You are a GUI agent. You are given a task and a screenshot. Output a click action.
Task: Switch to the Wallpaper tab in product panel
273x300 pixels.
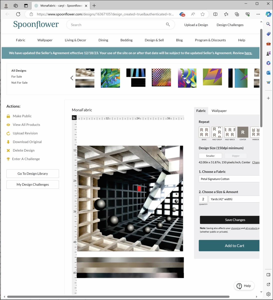[219, 111]
